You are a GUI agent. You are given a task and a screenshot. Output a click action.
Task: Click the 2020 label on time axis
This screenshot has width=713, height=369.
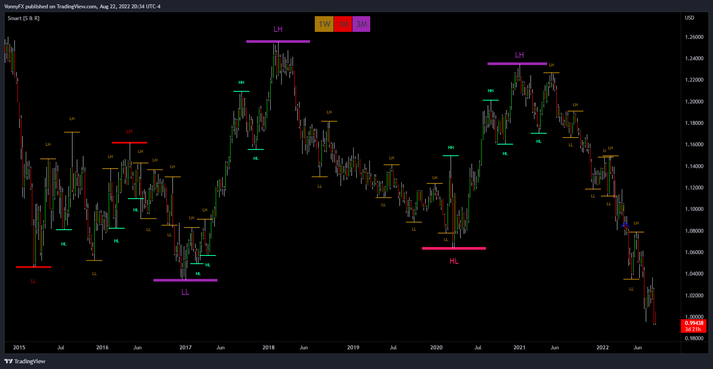click(x=436, y=348)
